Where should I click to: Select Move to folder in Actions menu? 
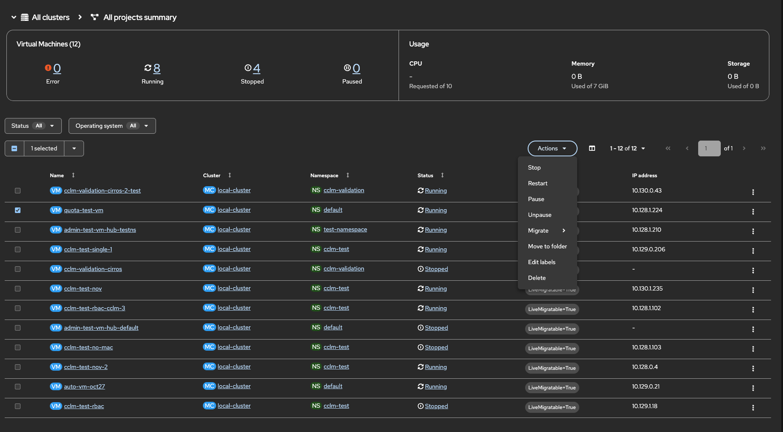[547, 246]
